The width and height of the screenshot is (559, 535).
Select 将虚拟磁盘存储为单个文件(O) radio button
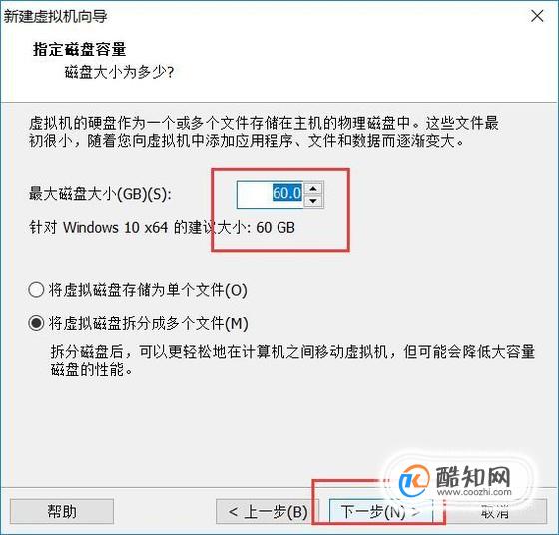tap(36, 290)
